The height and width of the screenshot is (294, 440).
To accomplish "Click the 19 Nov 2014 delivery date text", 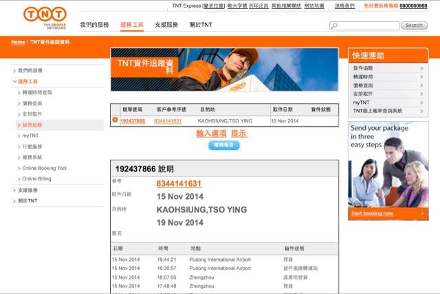I will [x=180, y=222].
